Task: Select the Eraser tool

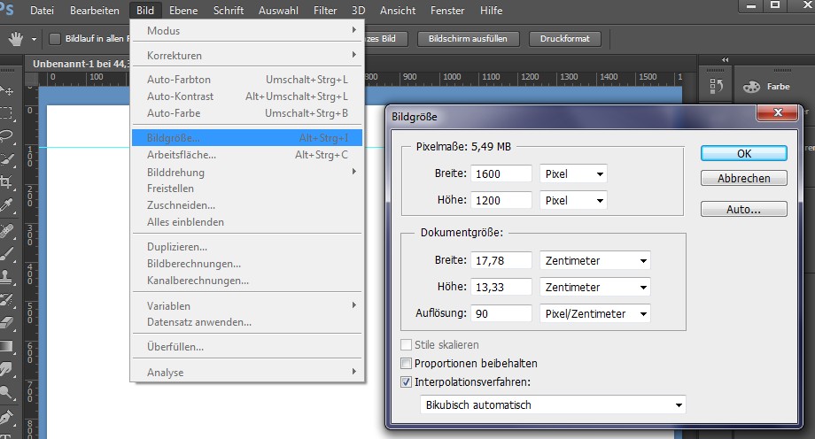Action: click(x=6, y=323)
